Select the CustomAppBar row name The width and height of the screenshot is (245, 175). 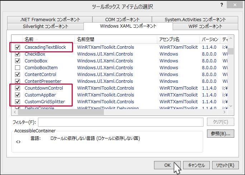coord(40,95)
